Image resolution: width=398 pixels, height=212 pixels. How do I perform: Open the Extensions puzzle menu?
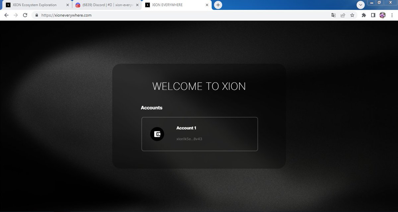[x=364, y=15]
